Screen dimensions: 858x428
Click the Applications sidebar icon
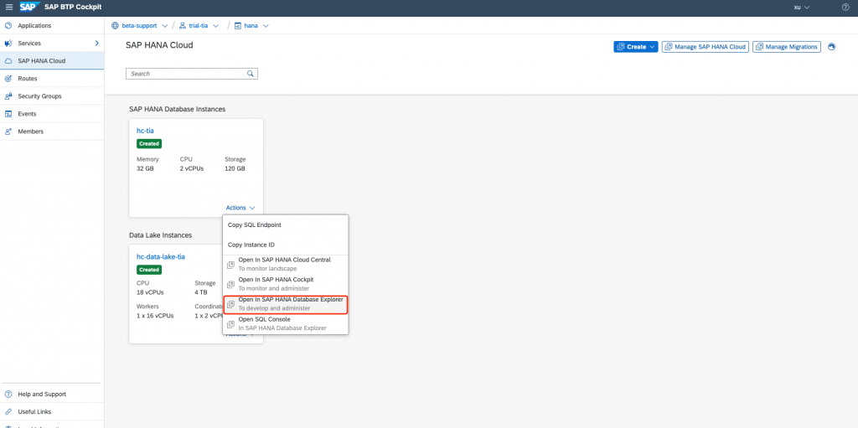[x=8, y=26]
